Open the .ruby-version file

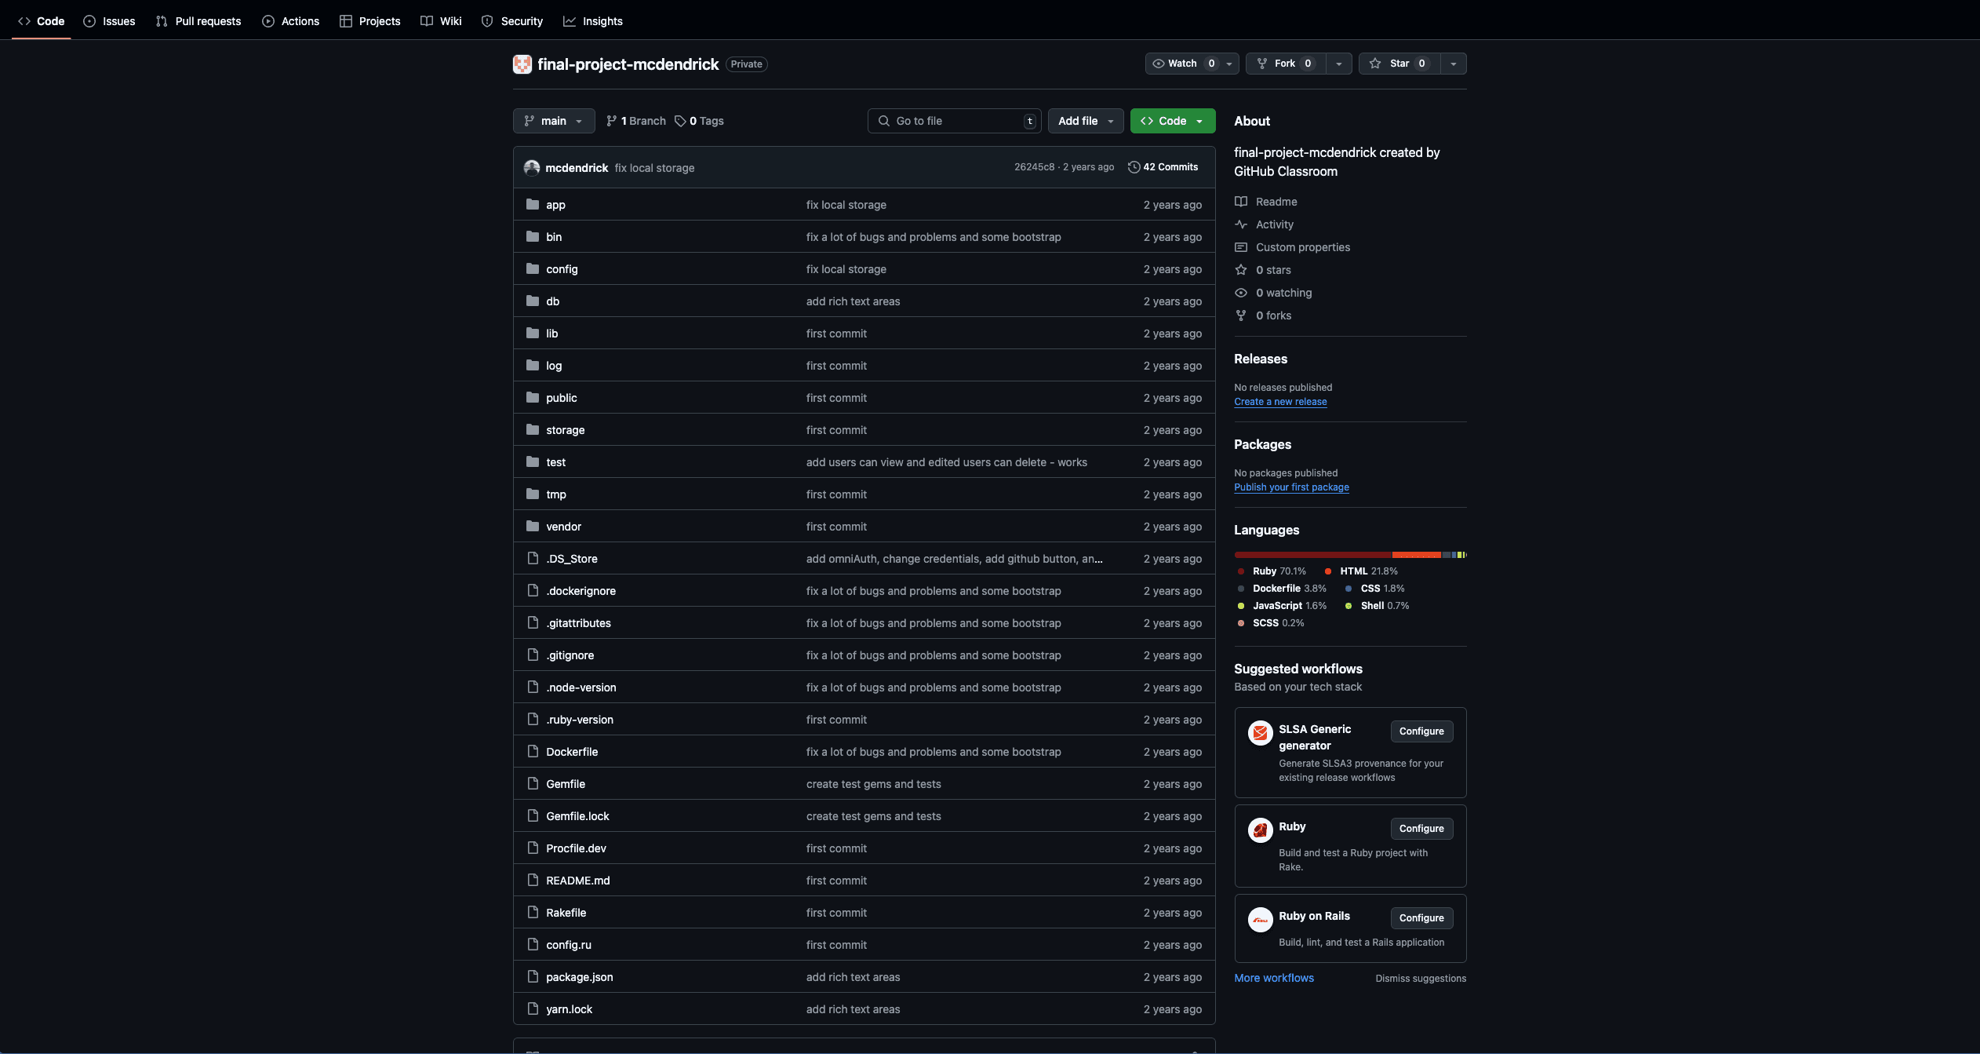(580, 720)
